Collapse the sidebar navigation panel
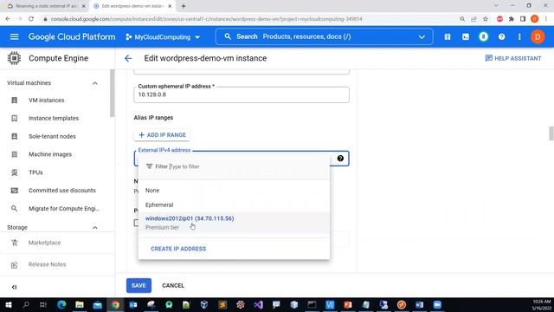This screenshot has width=554, height=312. (x=14, y=287)
